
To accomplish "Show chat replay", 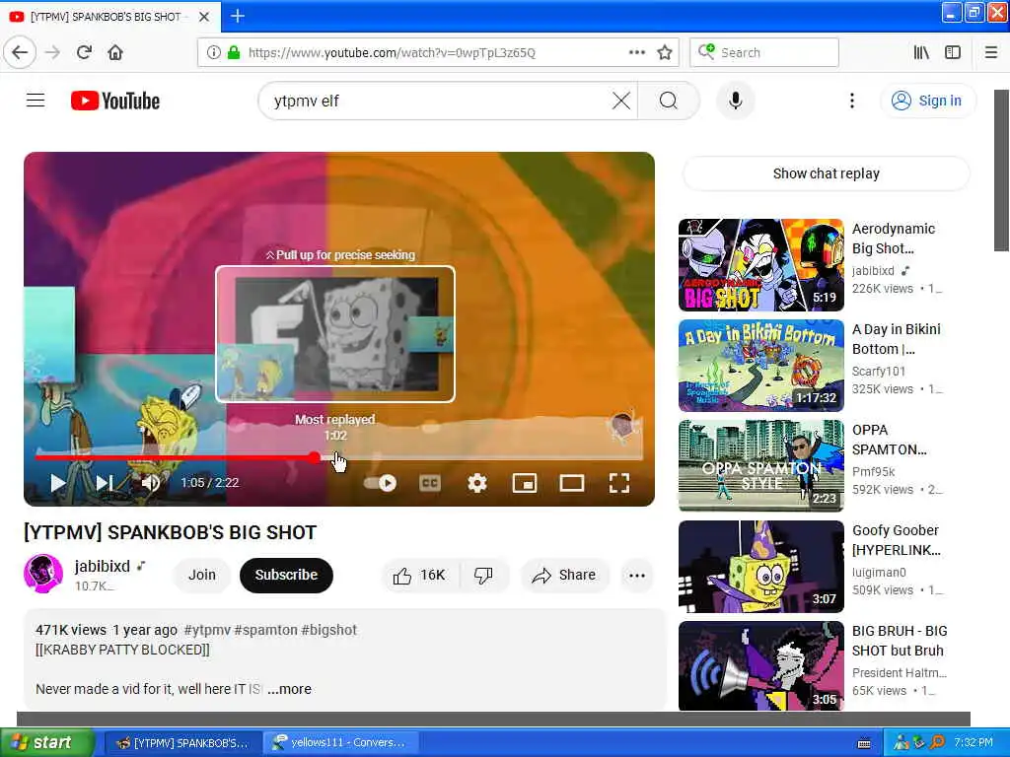I will coord(826,173).
